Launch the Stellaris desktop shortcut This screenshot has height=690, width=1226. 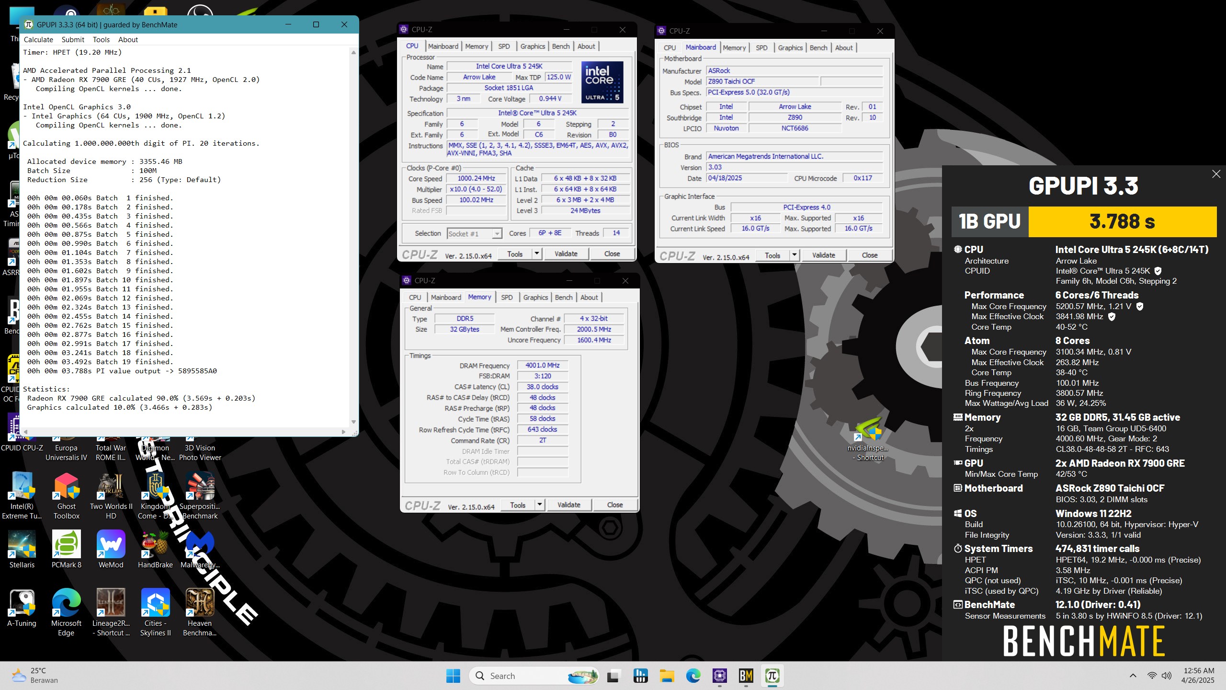tap(22, 550)
